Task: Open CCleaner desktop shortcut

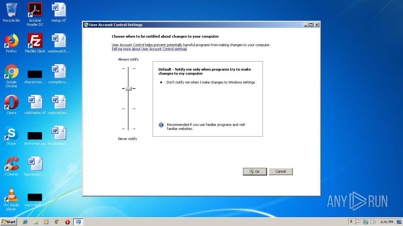Action: pos(11,166)
